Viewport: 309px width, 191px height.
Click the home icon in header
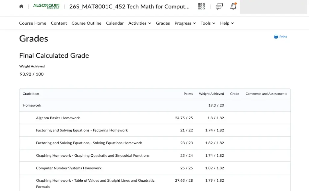[x=21, y=7]
